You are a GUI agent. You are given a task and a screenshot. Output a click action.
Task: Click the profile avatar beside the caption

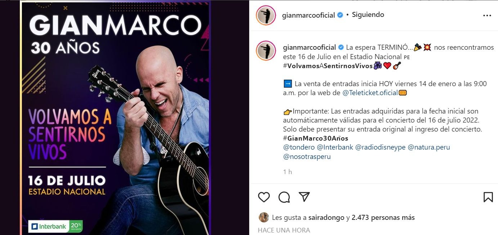point(266,51)
